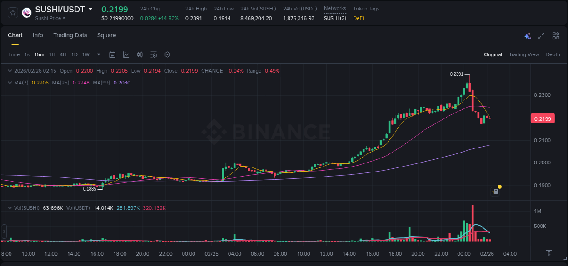Image resolution: width=568 pixels, height=266 pixels.
Task: Collapse the Vol(SUSHI) panel chevron
Action: (x=10, y=207)
